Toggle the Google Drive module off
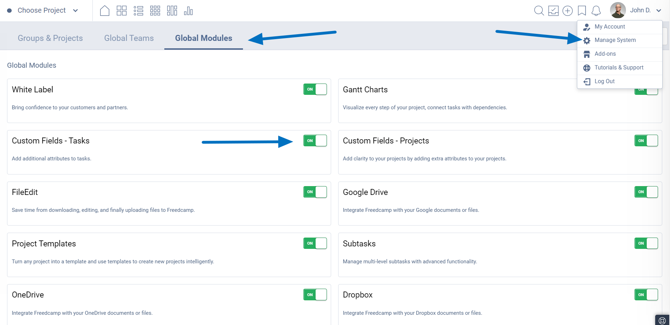This screenshot has width=670, height=325. (646, 192)
